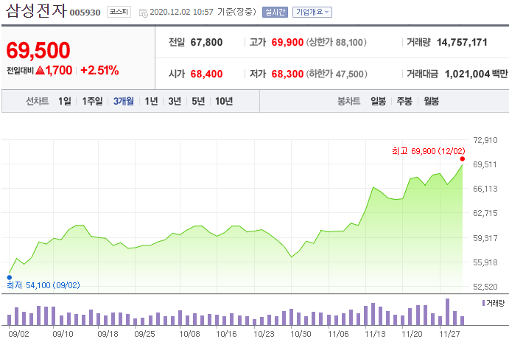Click the red up-triangle change icon

pos(40,70)
